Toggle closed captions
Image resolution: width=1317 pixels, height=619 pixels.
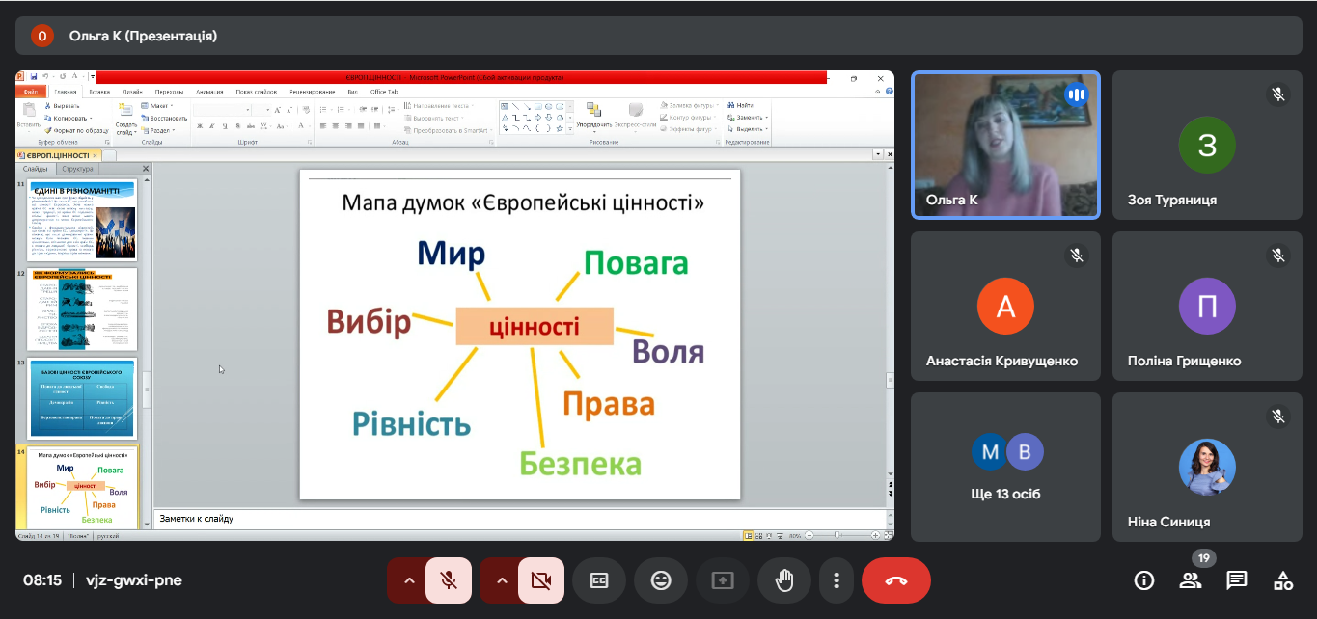599,580
